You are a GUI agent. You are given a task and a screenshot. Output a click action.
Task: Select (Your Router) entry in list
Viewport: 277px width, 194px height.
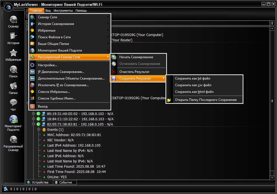(x=122, y=40)
